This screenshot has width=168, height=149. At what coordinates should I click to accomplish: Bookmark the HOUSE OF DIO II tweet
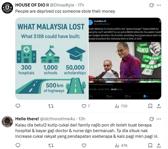(150, 106)
